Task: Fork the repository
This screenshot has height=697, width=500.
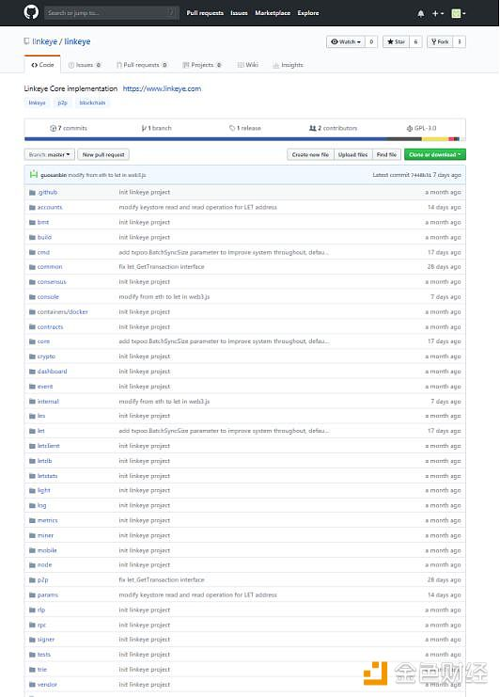Action: coord(441,41)
